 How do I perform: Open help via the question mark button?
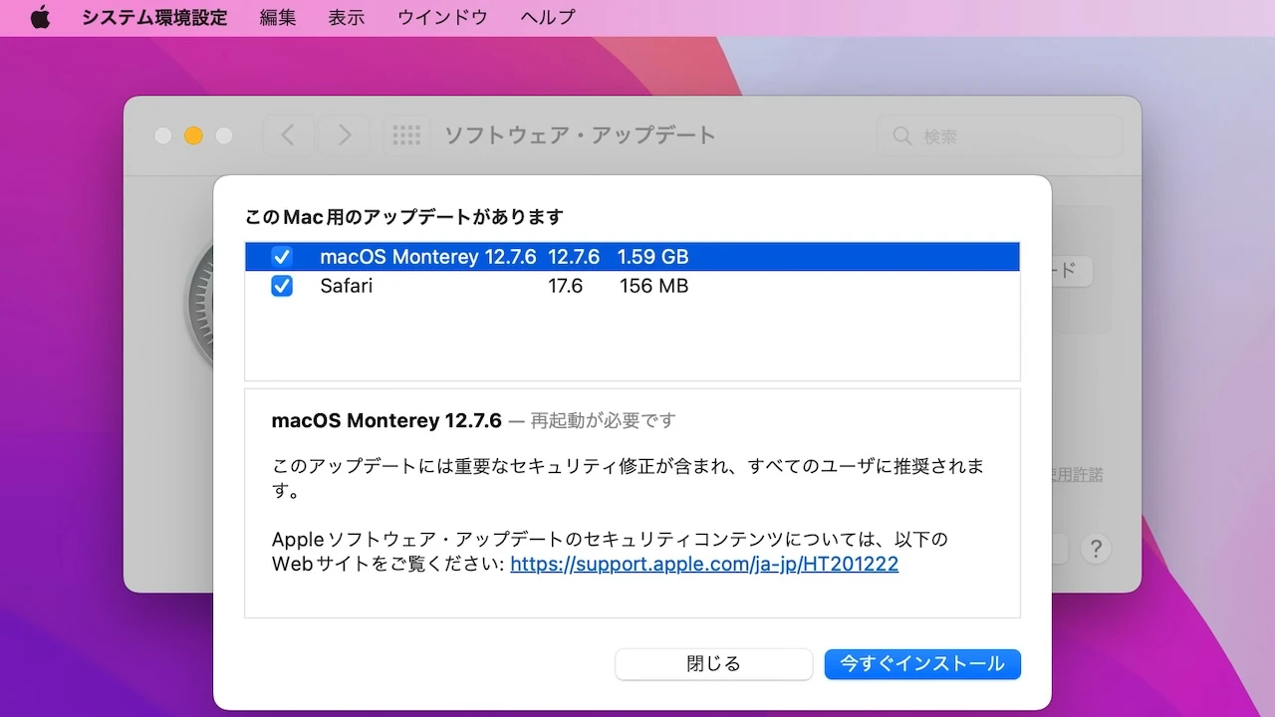click(x=1096, y=548)
